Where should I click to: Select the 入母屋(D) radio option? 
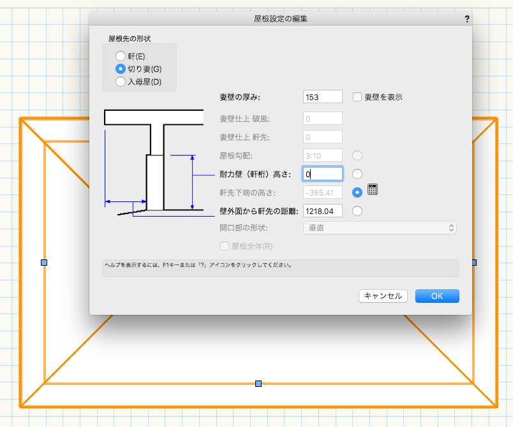(121, 82)
